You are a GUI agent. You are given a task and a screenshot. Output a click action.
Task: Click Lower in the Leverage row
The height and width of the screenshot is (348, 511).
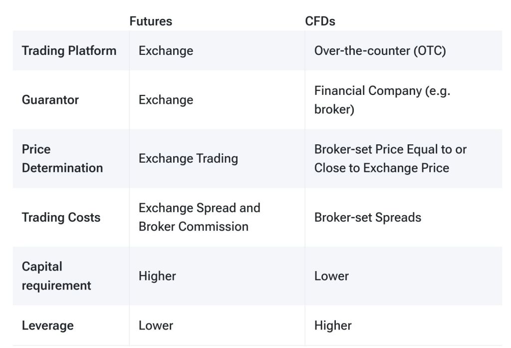tap(156, 326)
